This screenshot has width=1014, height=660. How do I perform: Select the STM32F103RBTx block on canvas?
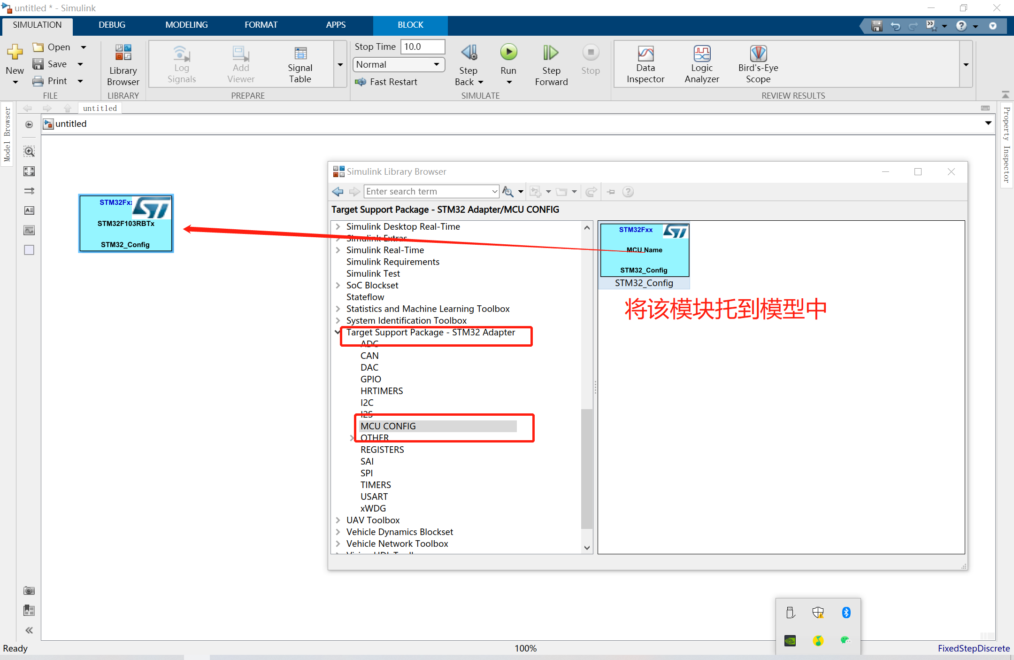pyautogui.click(x=126, y=224)
